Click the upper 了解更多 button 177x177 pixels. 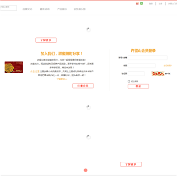click(x=46, y=40)
